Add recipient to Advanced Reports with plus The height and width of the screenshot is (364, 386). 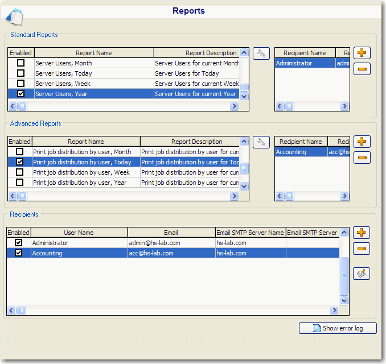362,142
